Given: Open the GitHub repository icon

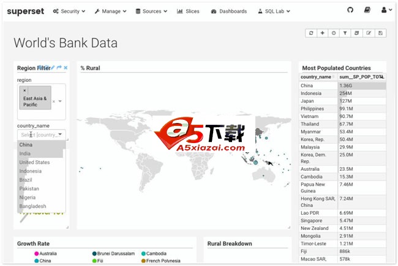Looking at the screenshot, I should [x=350, y=10].
